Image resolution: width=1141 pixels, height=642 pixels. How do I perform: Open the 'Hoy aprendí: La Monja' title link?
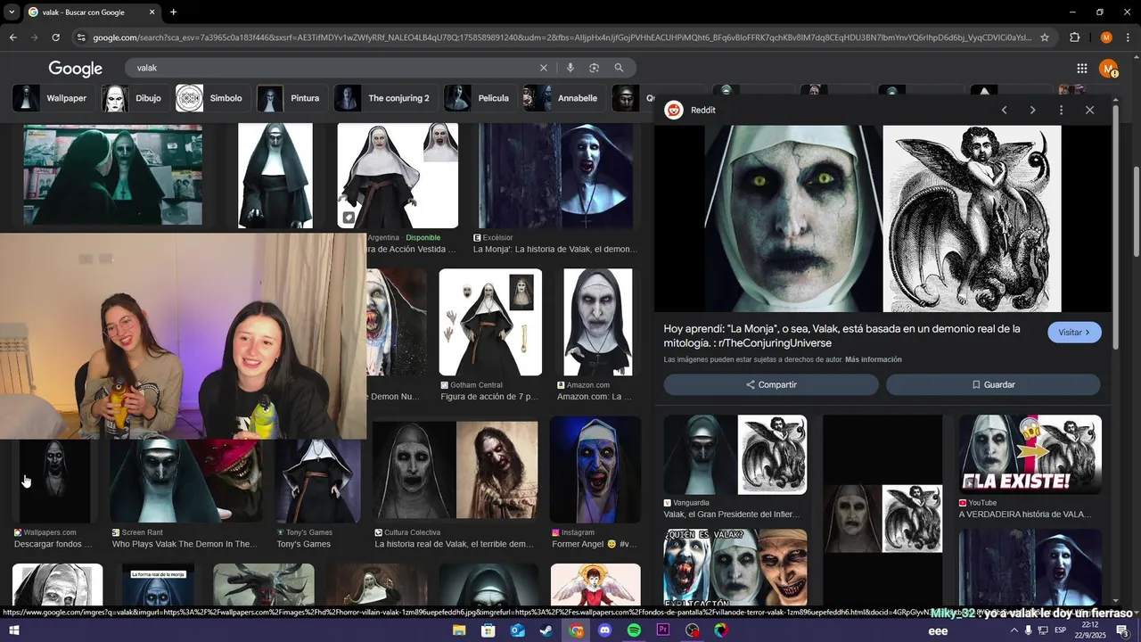coord(841,336)
